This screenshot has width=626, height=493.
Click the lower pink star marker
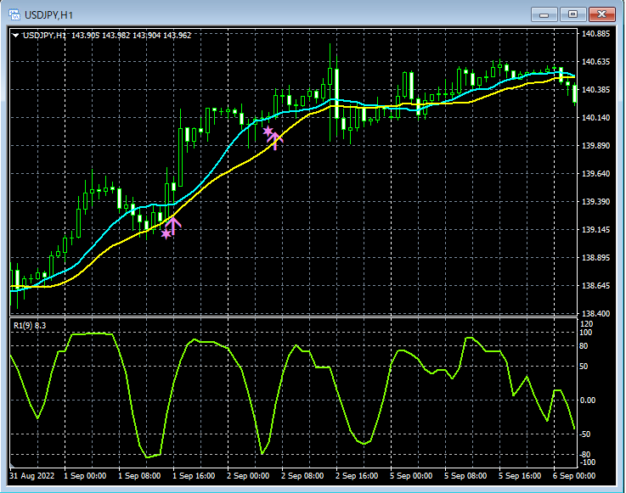166,233
